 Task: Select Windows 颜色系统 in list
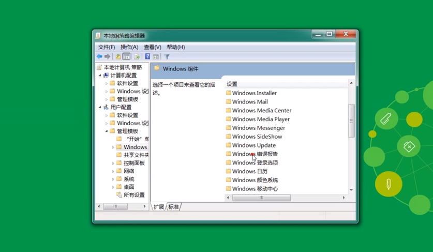pos(255,180)
